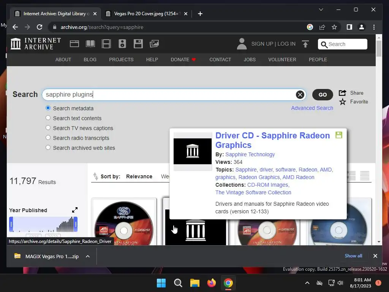
Task: Open File Explorer from taskbar
Action: (x=195, y=283)
